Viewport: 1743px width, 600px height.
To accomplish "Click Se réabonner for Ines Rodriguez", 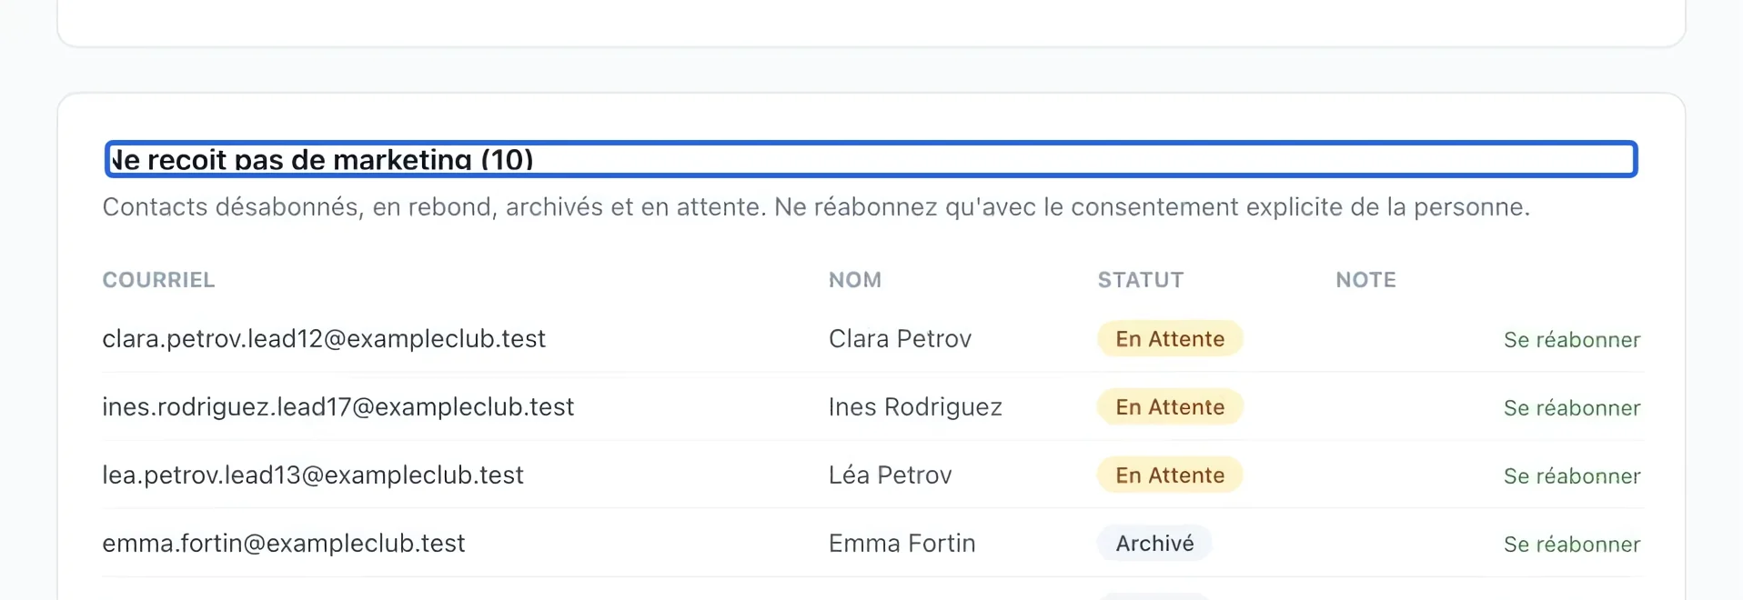I will click(x=1571, y=408).
